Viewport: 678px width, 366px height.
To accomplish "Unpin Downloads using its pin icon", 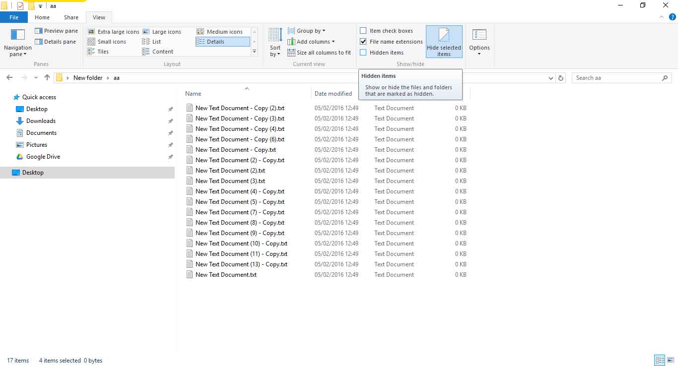I will pyautogui.click(x=170, y=121).
